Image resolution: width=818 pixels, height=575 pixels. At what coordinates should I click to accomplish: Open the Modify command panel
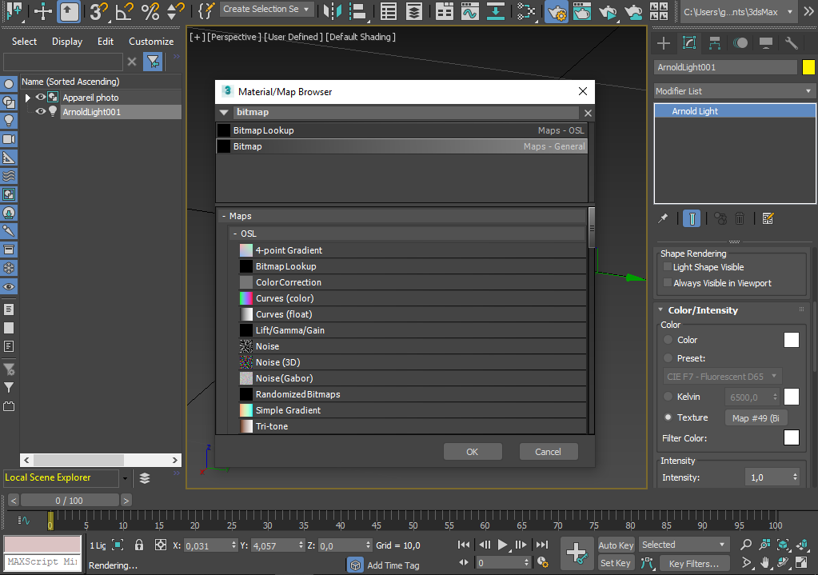[x=689, y=43]
